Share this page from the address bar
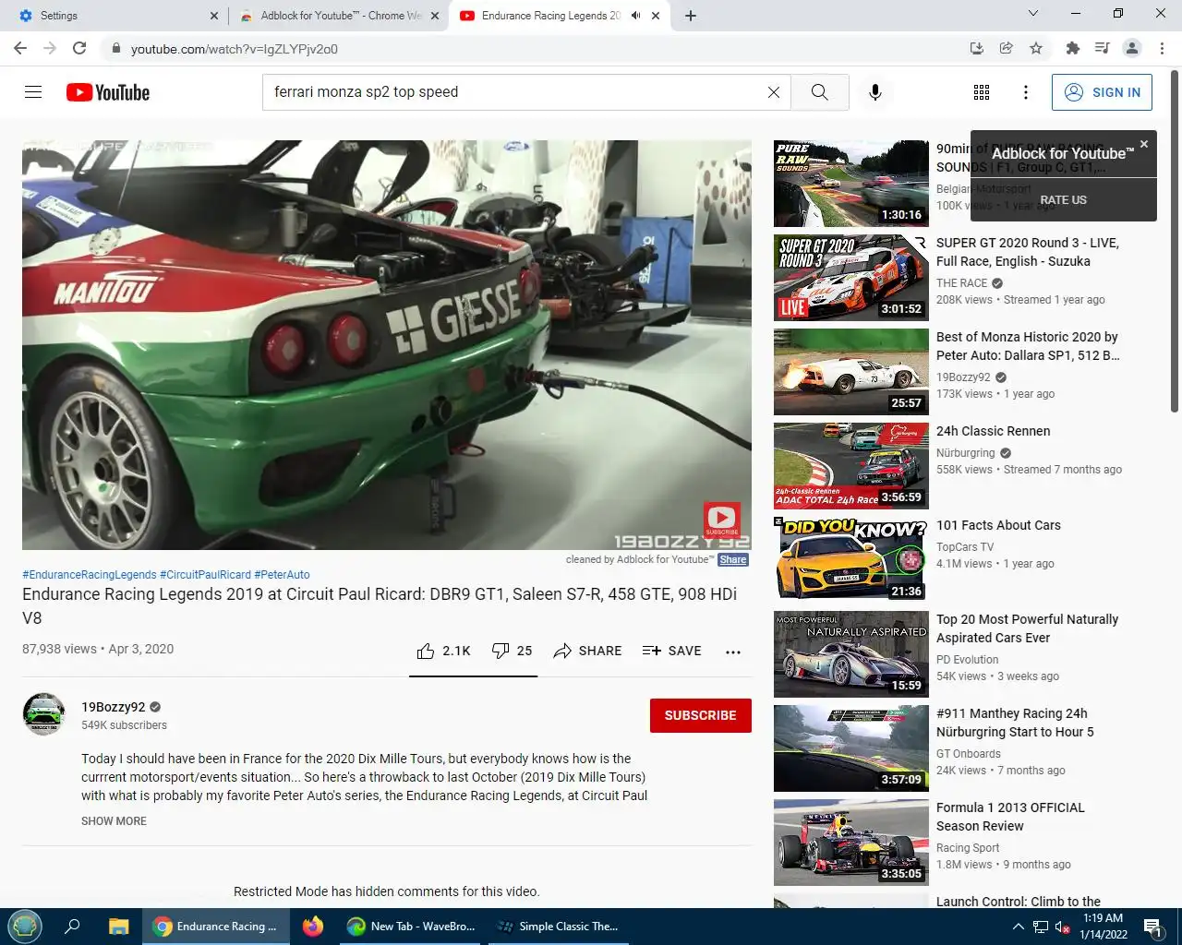 point(1007,48)
